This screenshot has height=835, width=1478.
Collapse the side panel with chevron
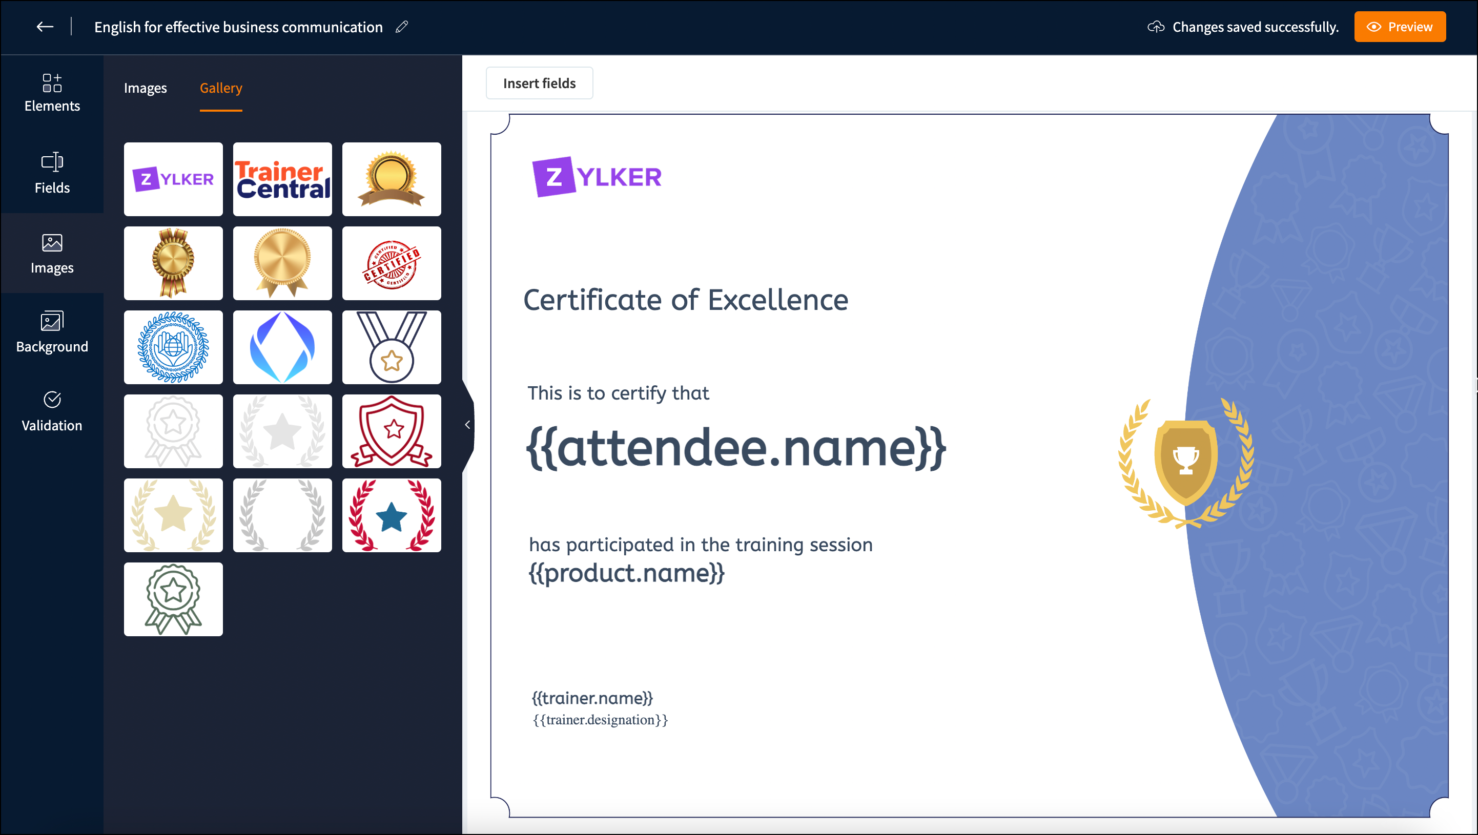(467, 424)
